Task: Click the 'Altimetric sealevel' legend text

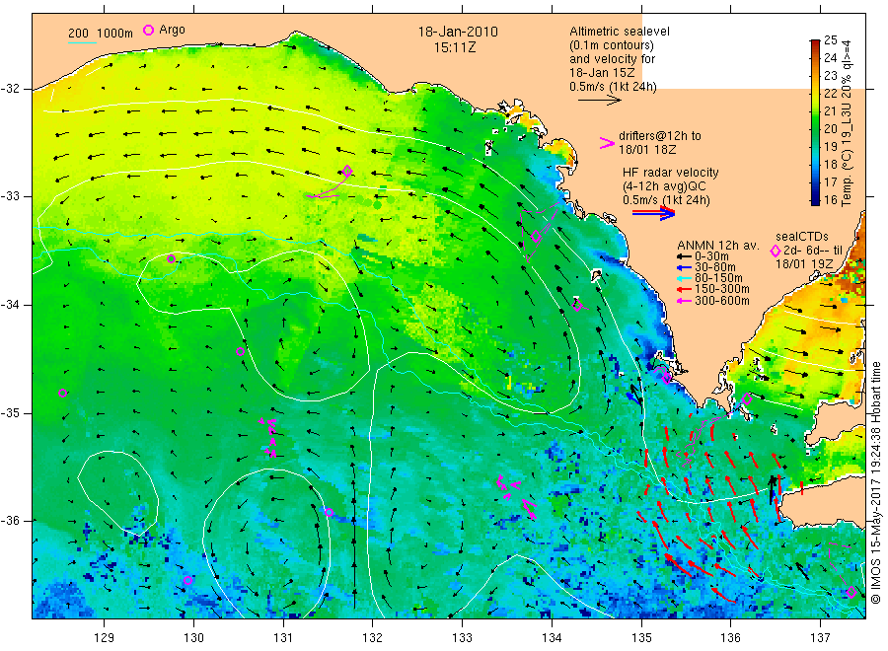Action: point(619,32)
